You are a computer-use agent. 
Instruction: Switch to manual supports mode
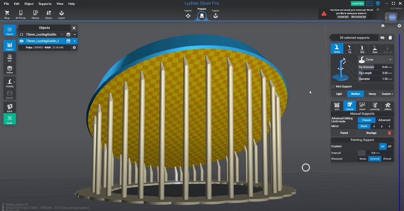349,106
